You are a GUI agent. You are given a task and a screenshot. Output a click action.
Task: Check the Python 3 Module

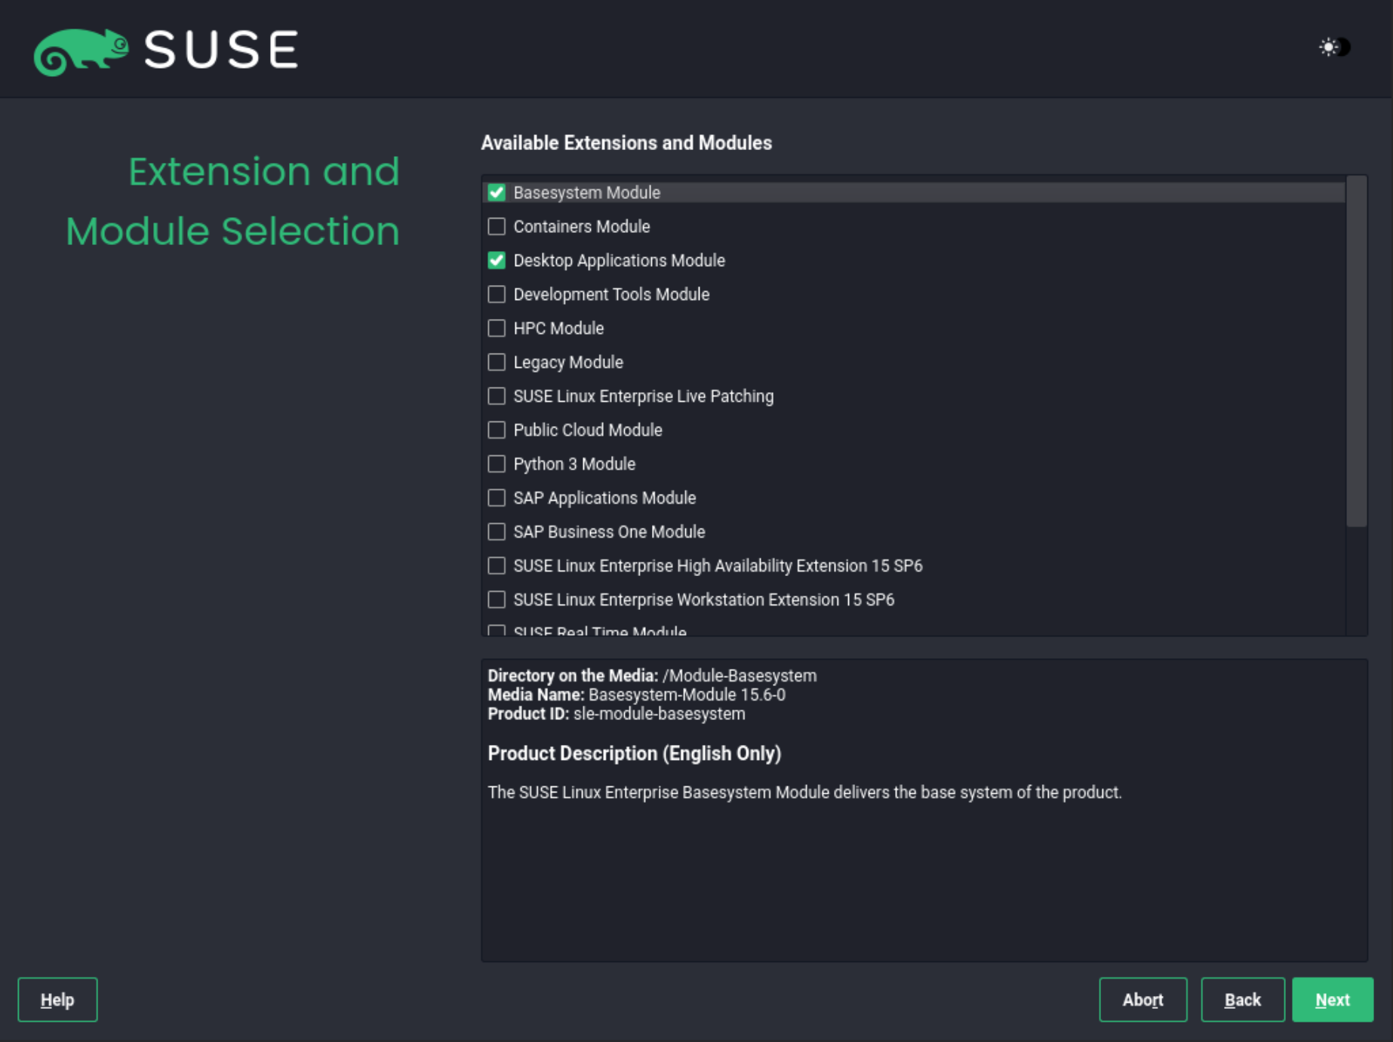(497, 464)
